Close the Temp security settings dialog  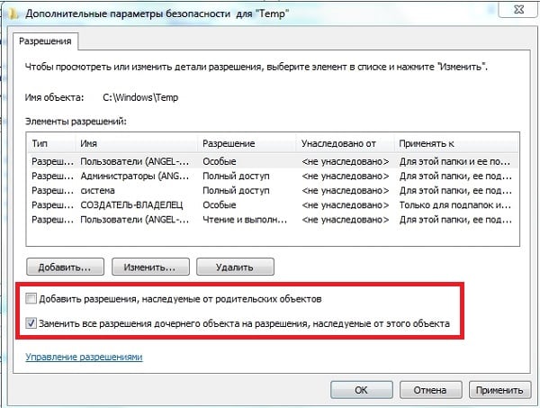point(518,9)
